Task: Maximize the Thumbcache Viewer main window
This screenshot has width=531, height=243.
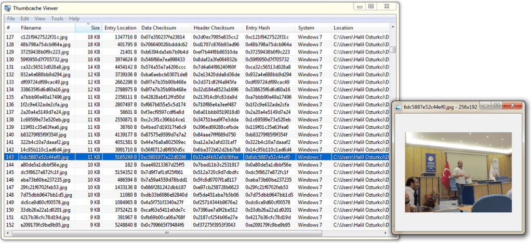Action: click(x=371, y=6)
